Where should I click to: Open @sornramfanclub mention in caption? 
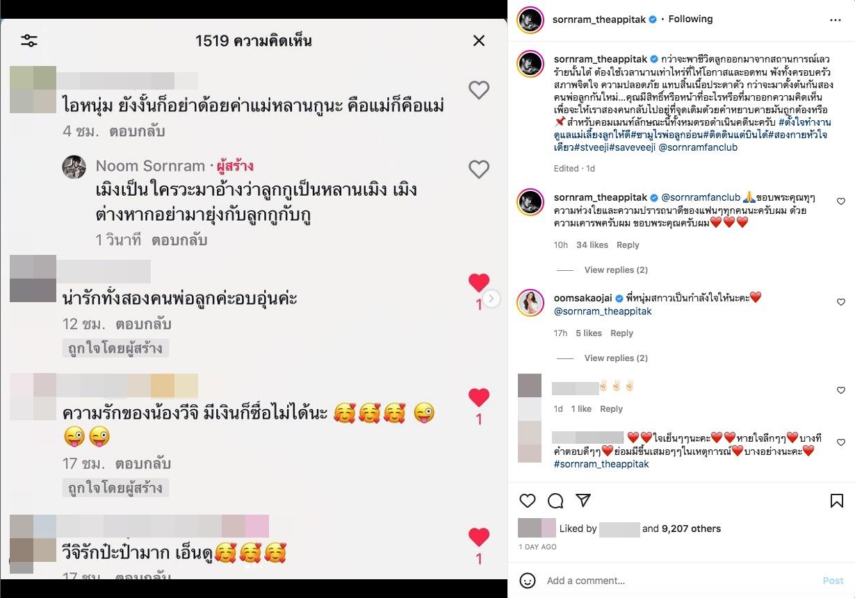click(x=697, y=147)
